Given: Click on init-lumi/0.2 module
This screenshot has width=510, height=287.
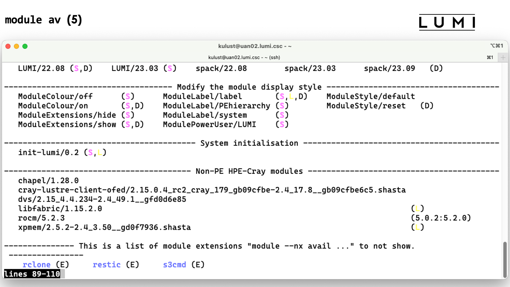Looking at the screenshot, I should pyautogui.click(x=48, y=152).
